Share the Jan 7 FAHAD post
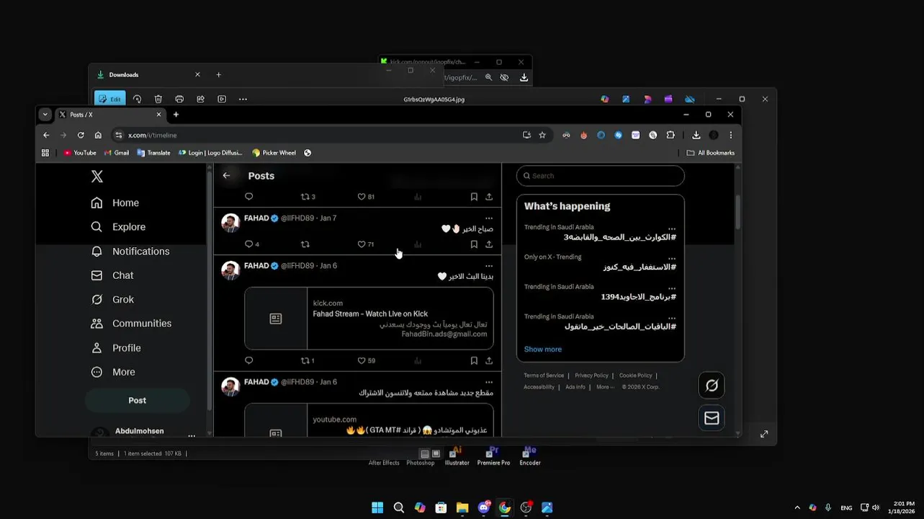Screen dimensions: 924x519 coord(489,244)
